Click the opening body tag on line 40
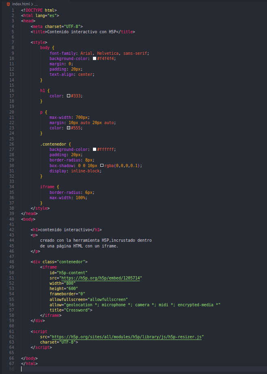 coord(28,219)
